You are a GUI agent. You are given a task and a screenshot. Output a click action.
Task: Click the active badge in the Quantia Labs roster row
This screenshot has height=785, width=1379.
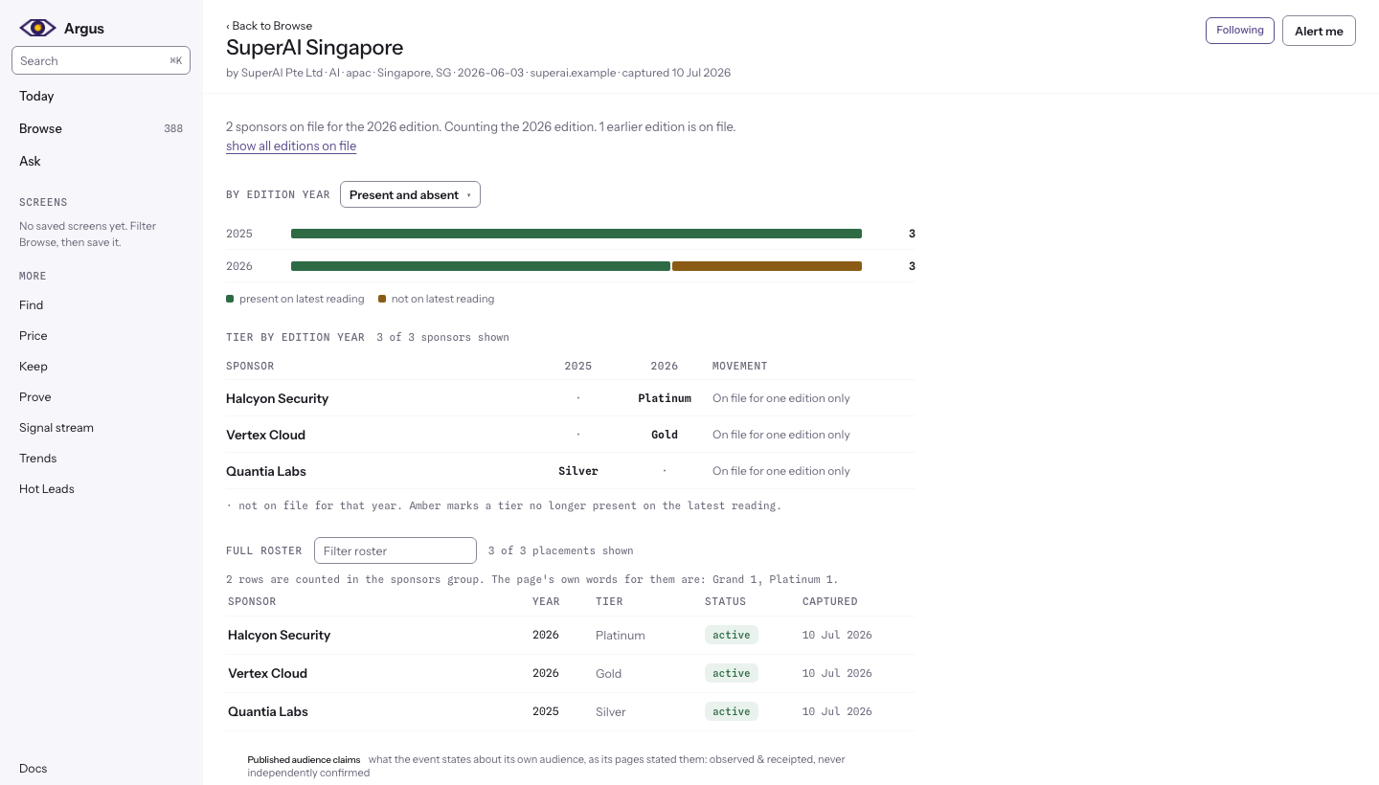pyautogui.click(x=732, y=711)
